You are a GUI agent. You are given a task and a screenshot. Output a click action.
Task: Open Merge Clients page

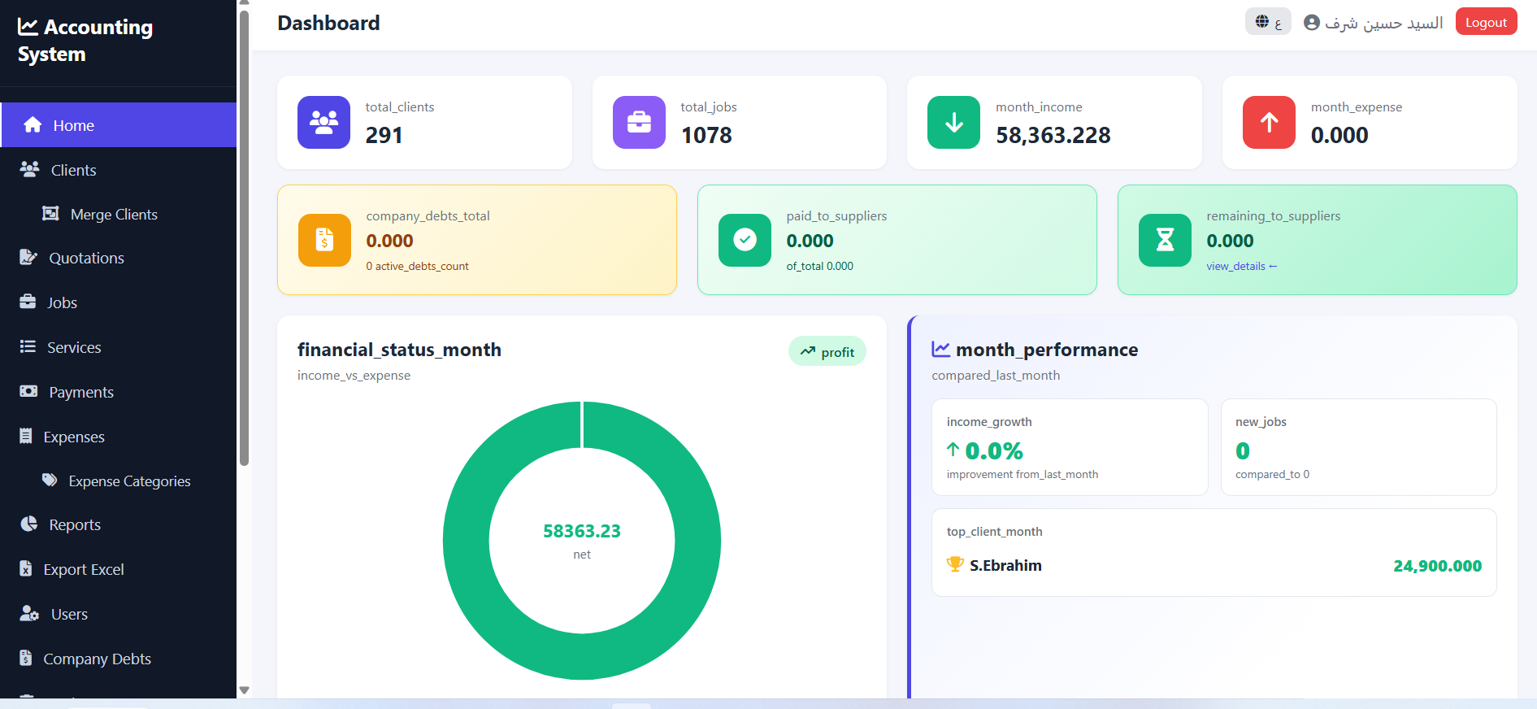[x=119, y=214]
